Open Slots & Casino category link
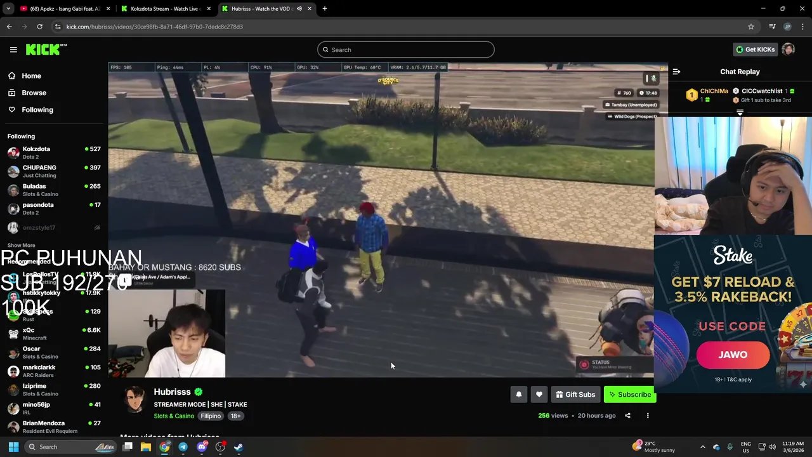 click(174, 416)
